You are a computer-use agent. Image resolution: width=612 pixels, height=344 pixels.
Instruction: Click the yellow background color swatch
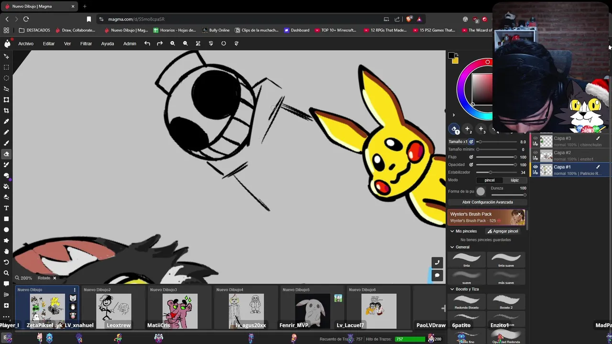click(455, 61)
